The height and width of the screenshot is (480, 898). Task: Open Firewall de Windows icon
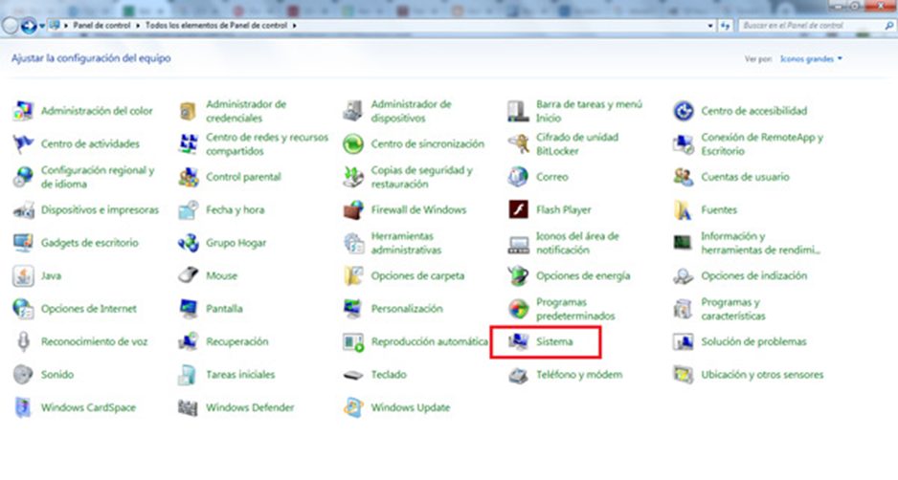[x=352, y=210]
